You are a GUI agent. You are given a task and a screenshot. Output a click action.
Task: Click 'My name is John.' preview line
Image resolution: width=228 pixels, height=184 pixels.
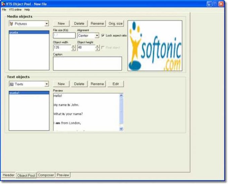tap(66, 105)
